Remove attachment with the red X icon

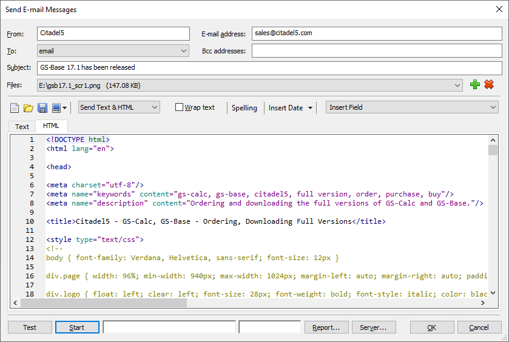click(x=489, y=85)
